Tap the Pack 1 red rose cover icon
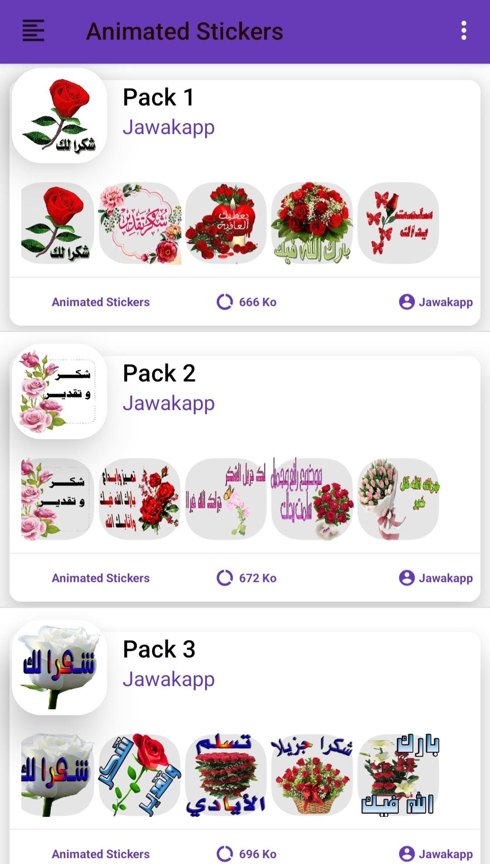Viewport: 490px width, 864px height. point(59,115)
